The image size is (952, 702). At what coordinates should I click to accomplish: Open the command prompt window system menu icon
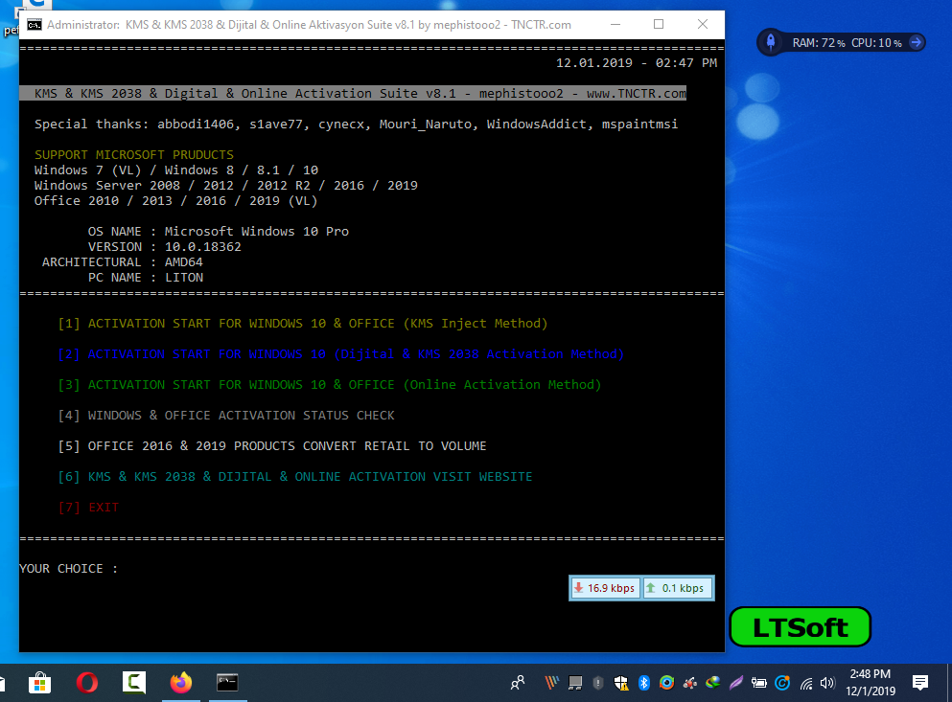35,25
